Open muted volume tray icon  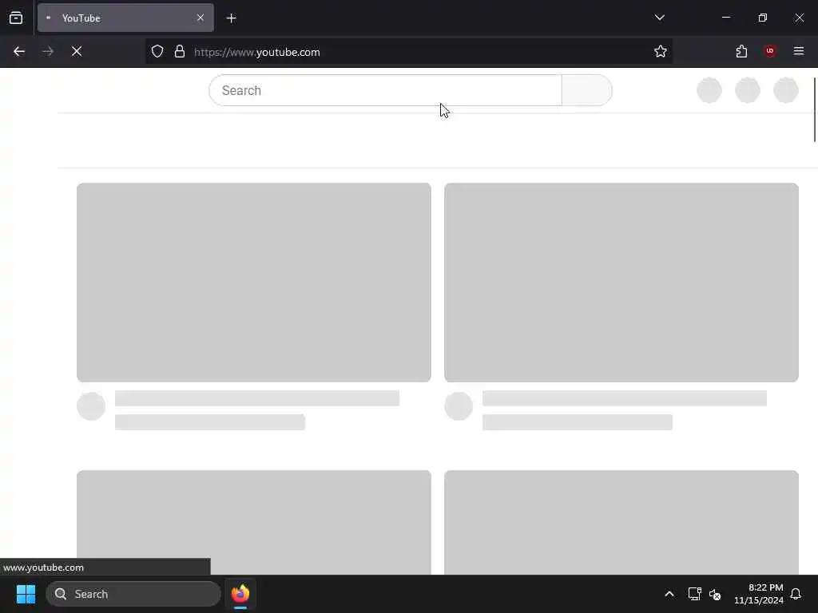pyautogui.click(x=715, y=594)
